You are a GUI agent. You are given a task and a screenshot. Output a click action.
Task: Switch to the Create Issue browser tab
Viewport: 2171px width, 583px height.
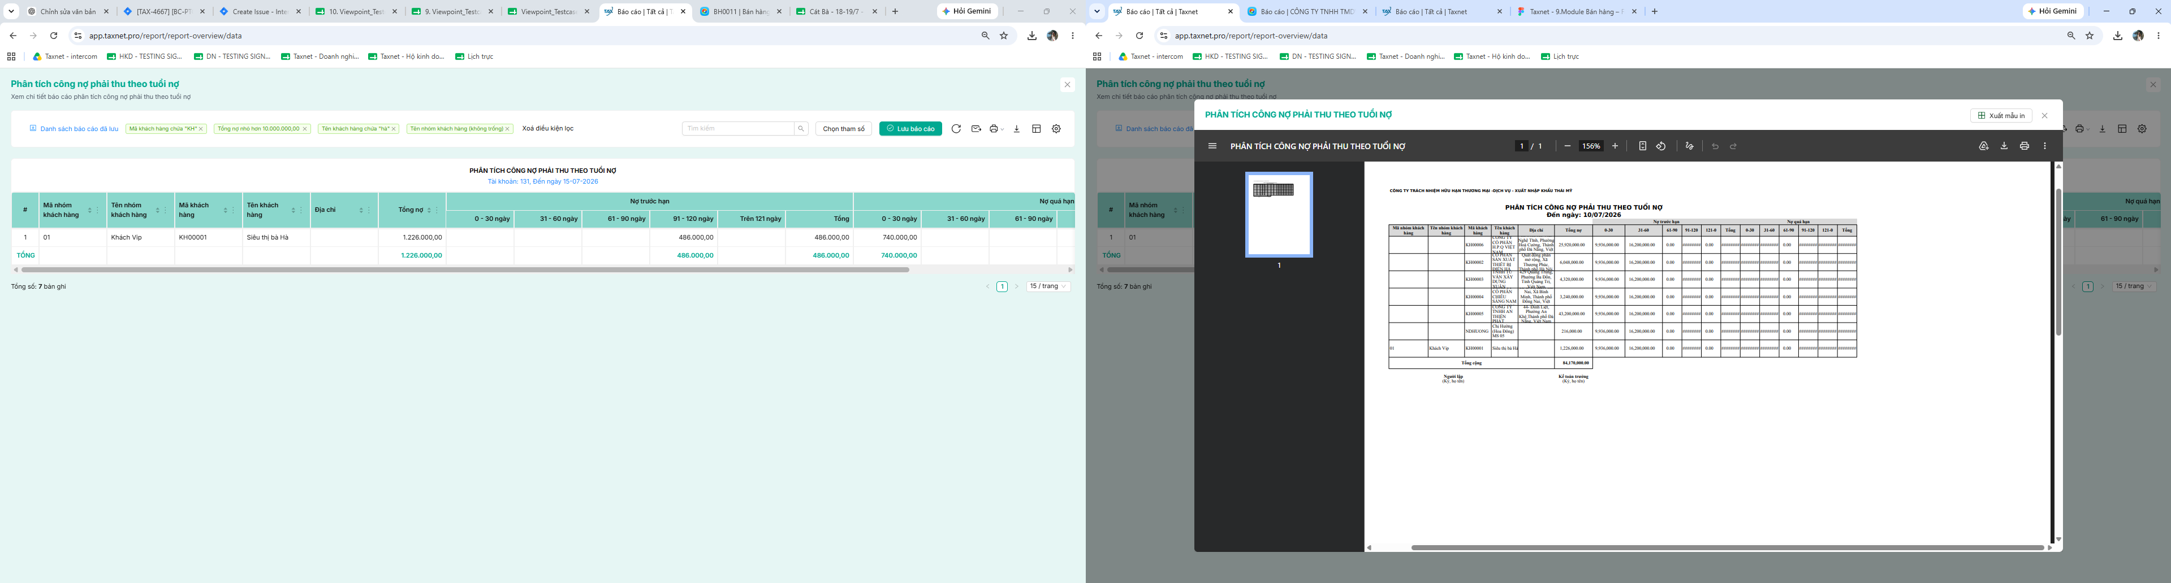click(x=260, y=12)
